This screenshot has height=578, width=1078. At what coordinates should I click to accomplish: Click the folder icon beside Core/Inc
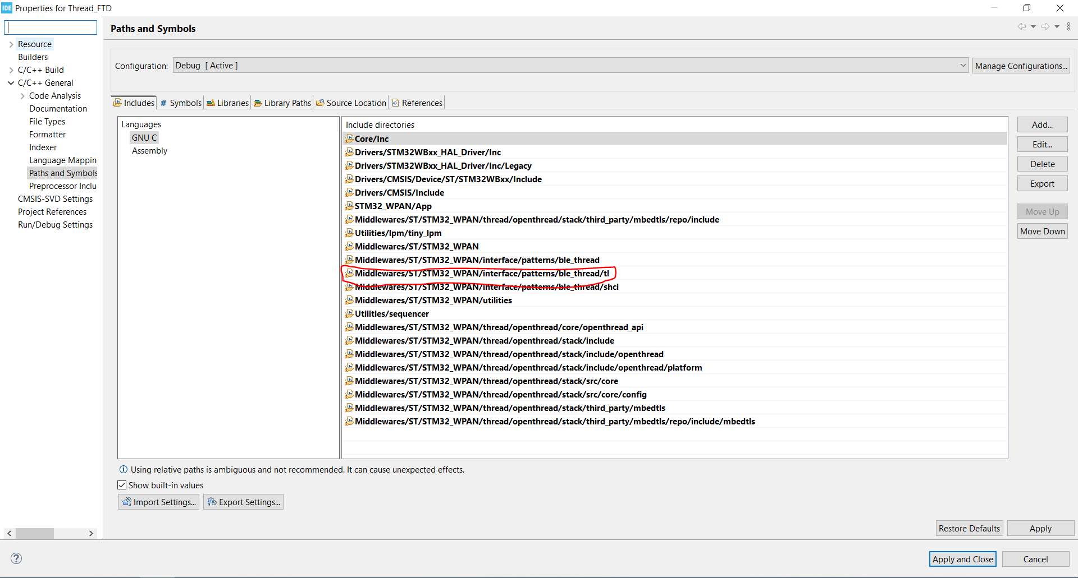pos(349,138)
